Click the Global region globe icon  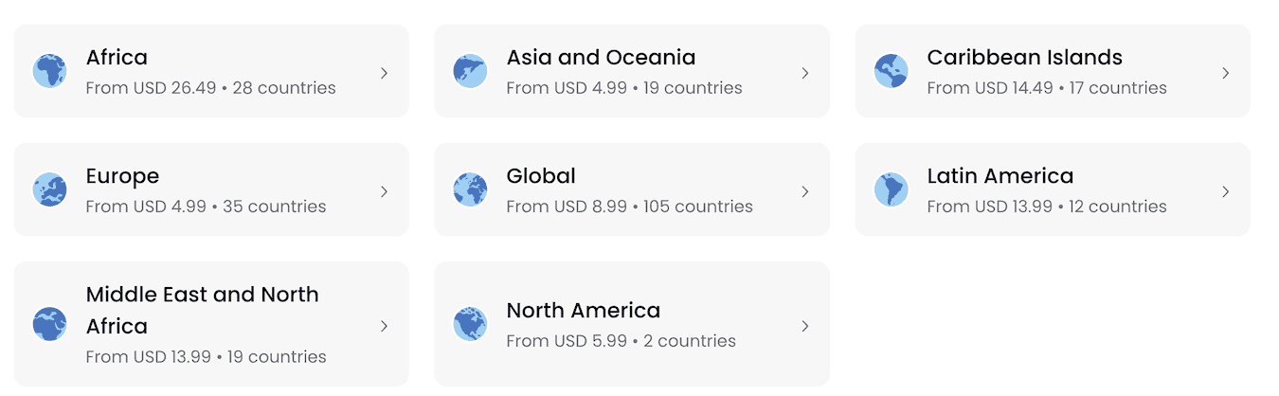pyautogui.click(x=470, y=189)
